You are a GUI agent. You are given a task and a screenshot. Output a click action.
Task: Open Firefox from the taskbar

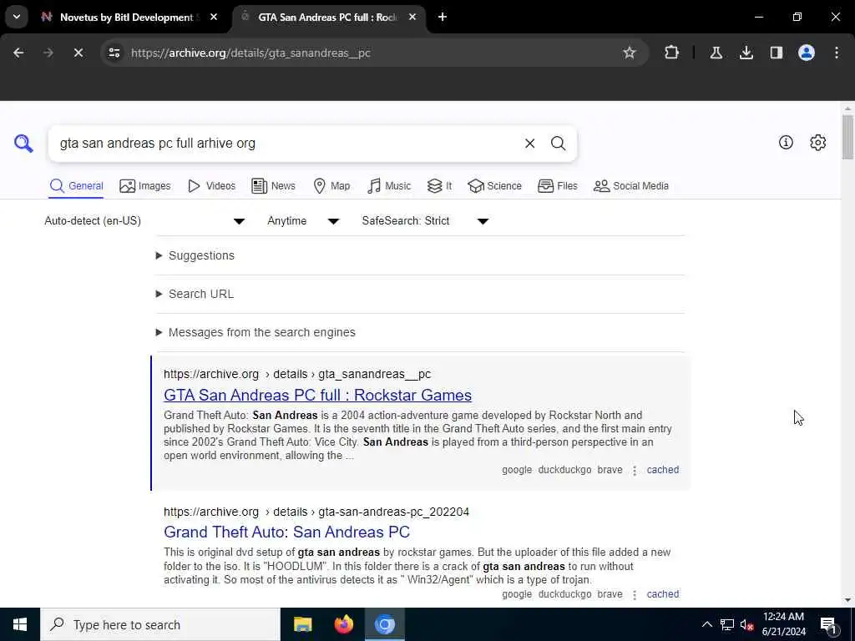(343, 624)
